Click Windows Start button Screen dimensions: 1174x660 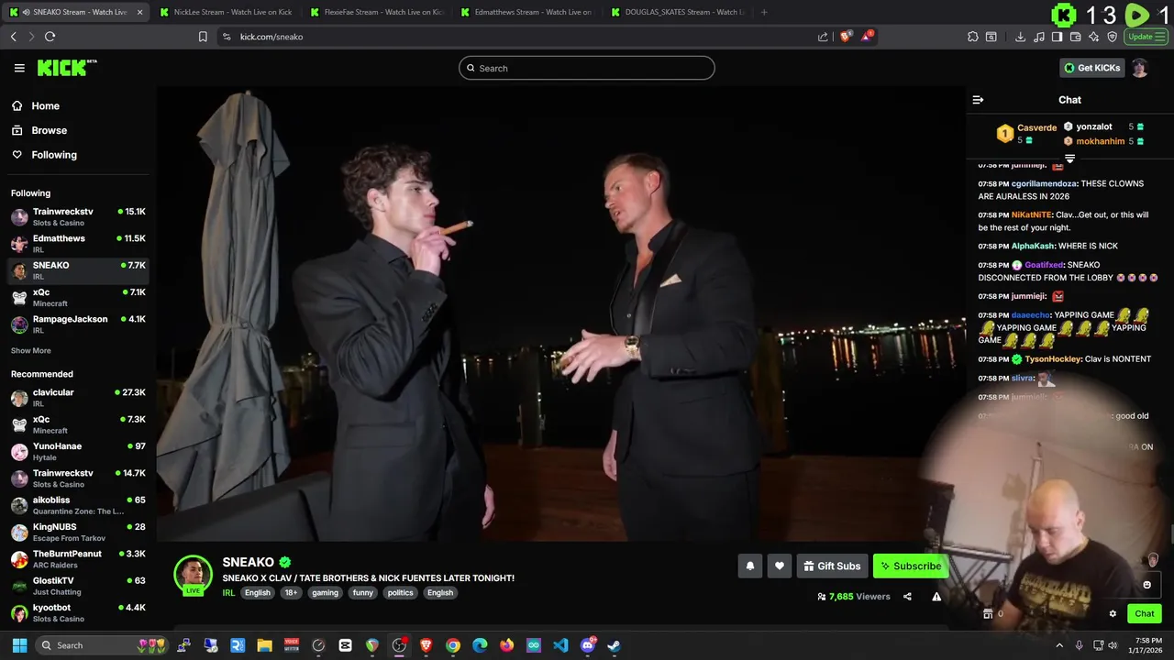19,645
